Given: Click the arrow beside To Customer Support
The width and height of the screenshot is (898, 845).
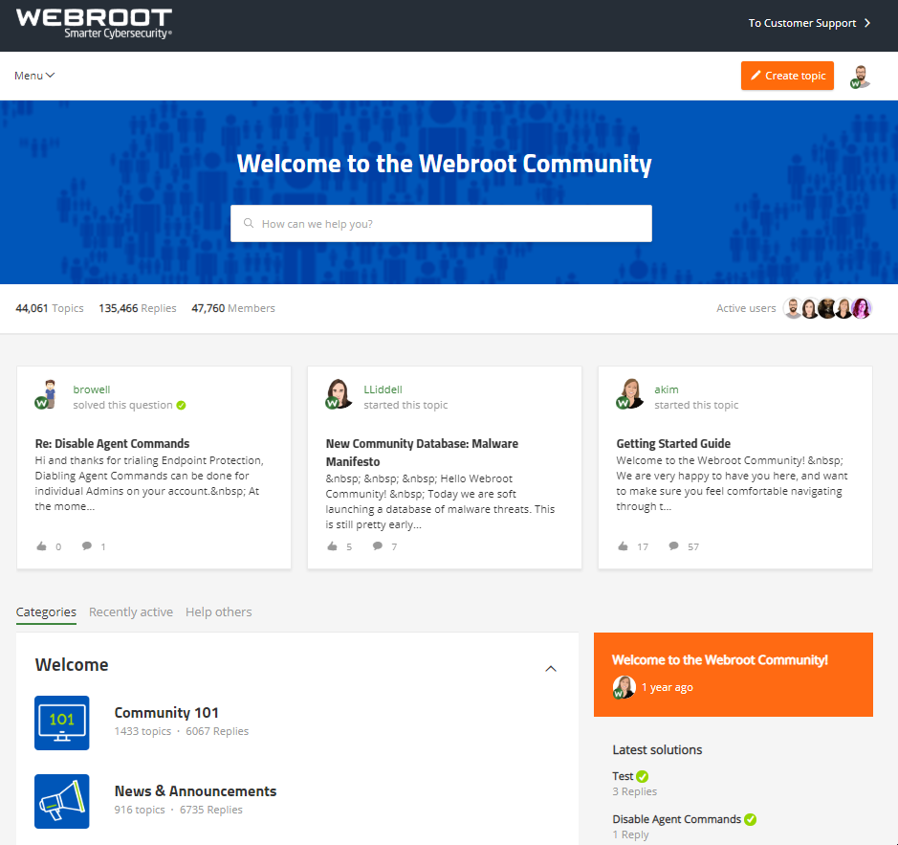Looking at the screenshot, I should [x=867, y=23].
